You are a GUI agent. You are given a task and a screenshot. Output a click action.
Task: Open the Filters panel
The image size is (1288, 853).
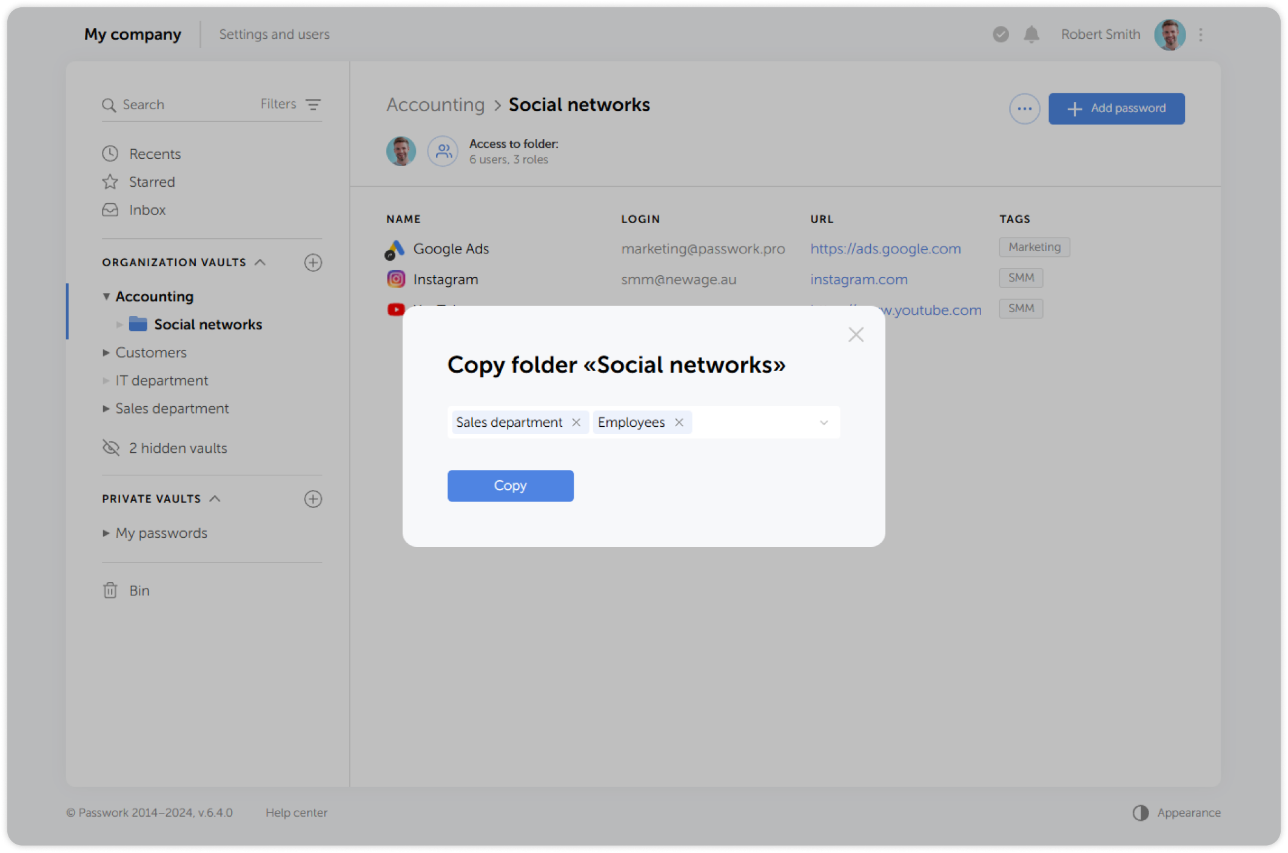pos(313,104)
